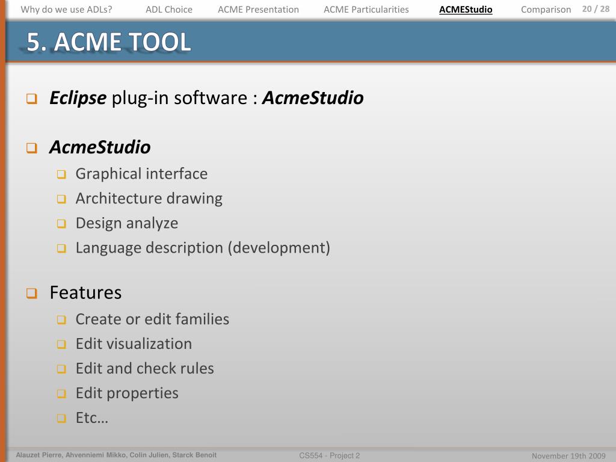Select the 'Design analyze' line
Viewport: 616px width, 462px height.
[127, 223]
